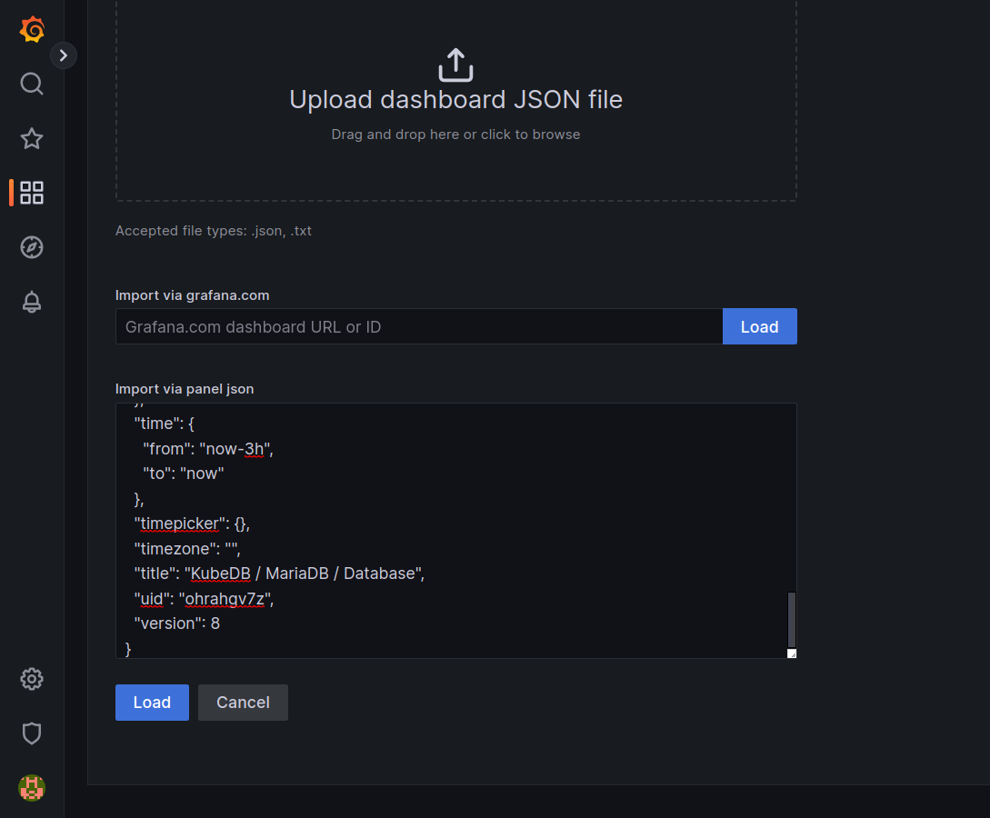Open Configuration using the gear icon
990x818 pixels.
point(32,679)
